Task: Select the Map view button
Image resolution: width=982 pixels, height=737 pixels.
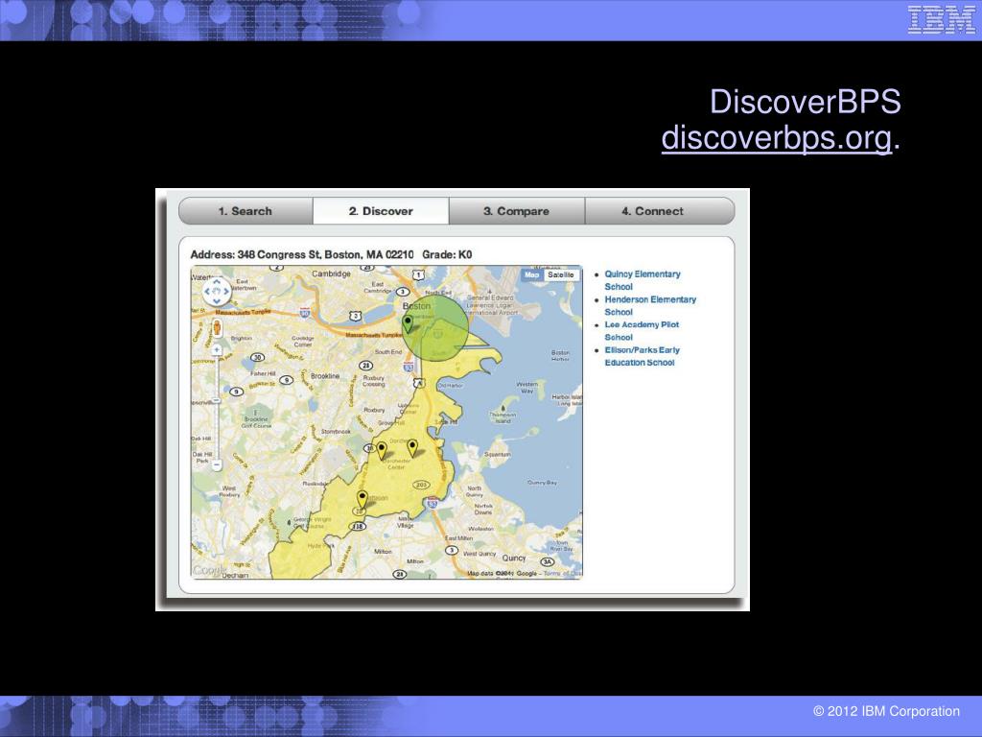Action: 531,274
